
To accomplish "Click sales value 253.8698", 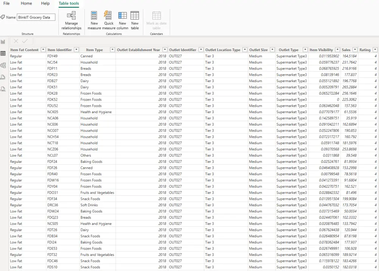I will tap(349, 149).
